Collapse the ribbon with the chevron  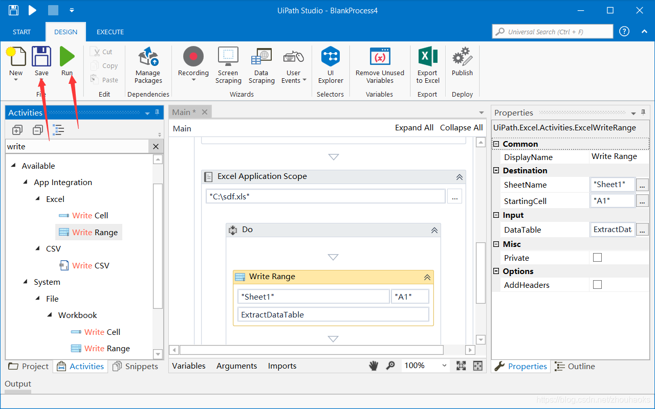(644, 32)
